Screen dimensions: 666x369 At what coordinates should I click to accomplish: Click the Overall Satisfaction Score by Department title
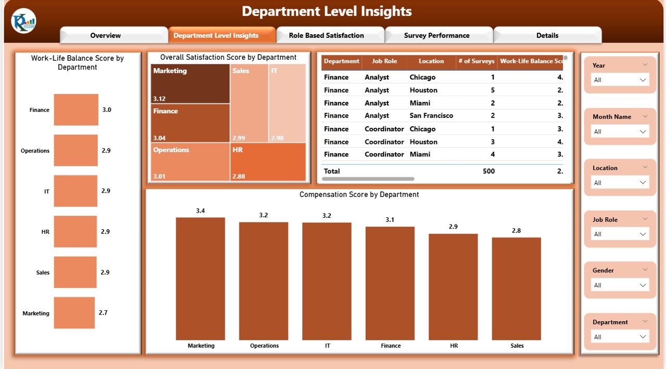pyautogui.click(x=228, y=57)
